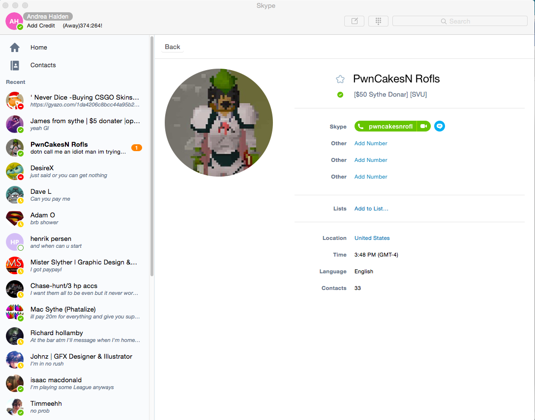Image resolution: width=535 pixels, height=420 pixels.
Task: Click the PwnCakesN Rofls profile heading
Action: pos(396,79)
